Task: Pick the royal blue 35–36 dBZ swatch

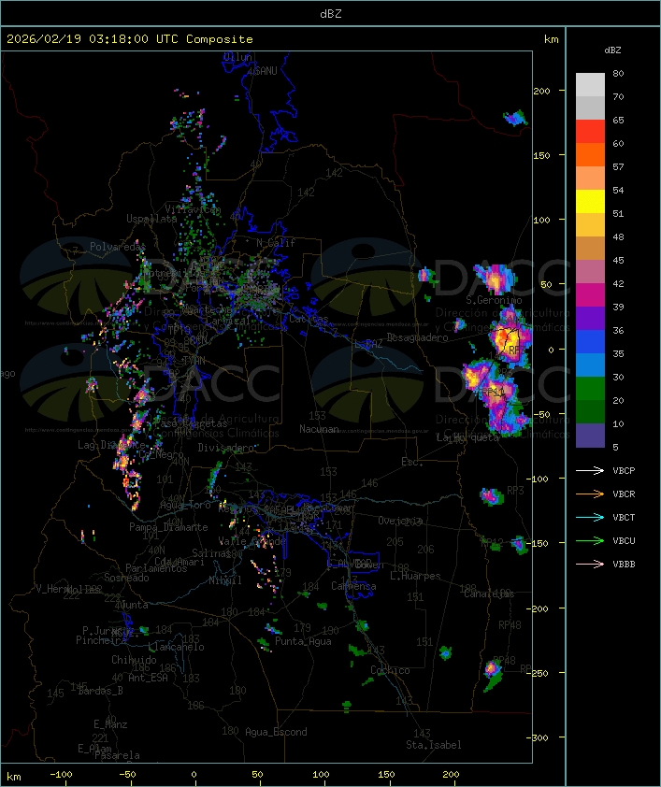Action: click(590, 342)
